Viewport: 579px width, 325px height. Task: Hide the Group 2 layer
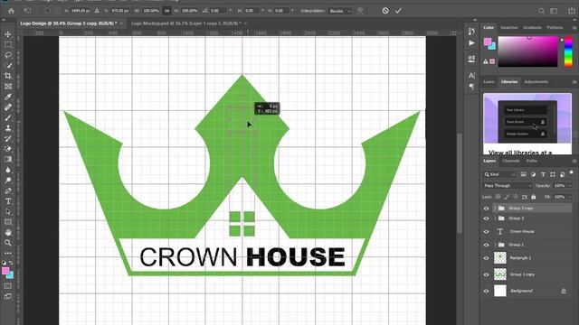point(486,218)
